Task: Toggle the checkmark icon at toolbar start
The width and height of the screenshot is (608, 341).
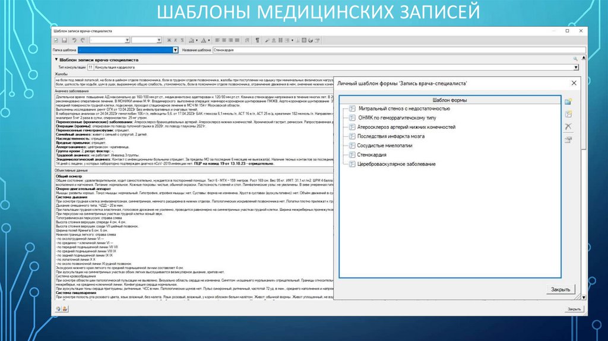Action: (56, 40)
